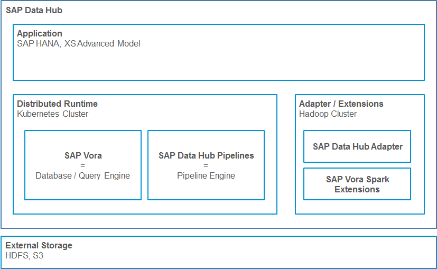The image size is (437, 269).
Task: Select the 'Application' heading
Action: coord(40,33)
